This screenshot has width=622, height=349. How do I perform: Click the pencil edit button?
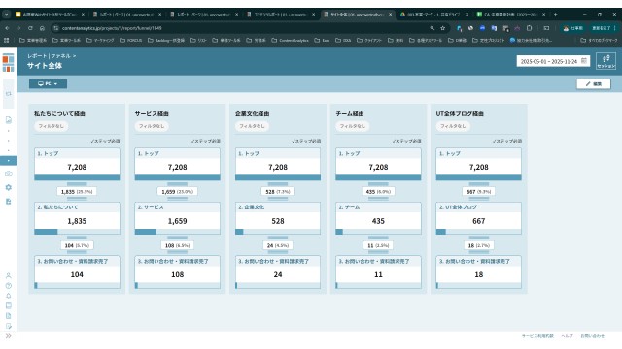click(x=594, y=84)
